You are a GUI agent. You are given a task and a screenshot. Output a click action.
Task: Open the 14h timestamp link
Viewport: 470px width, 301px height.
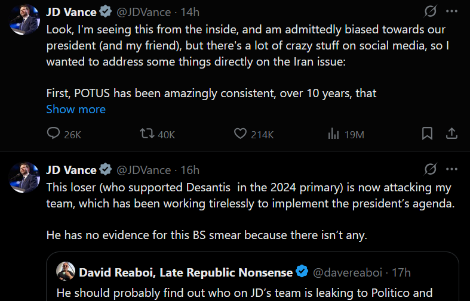point(190,12)
